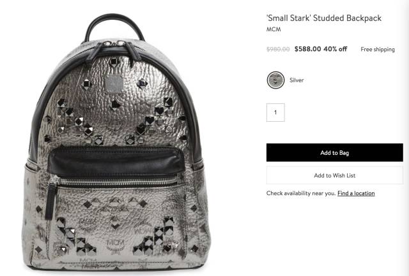Click the $588.00 sale price
409x276 pixels.
(x=308, y=49)
